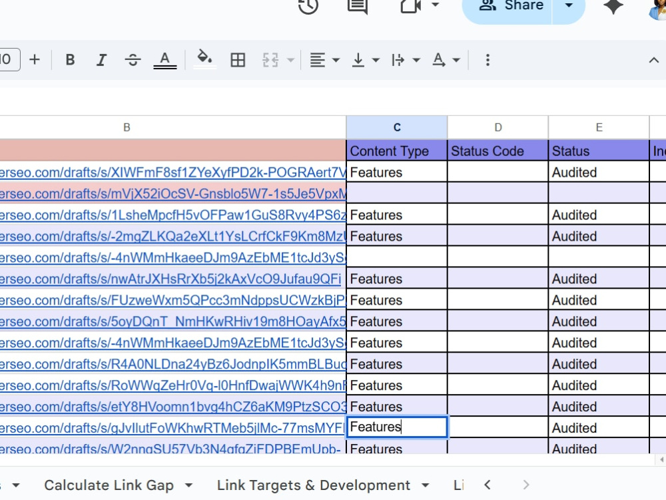The width and height of the screenshot is (666, 500).
Task: Expand the meeting options dropdown arrow
Action: pyautogui.click(x=436, y=5)
